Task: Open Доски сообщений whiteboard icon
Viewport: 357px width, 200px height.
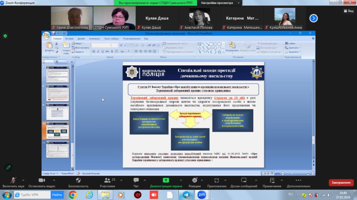Action: (x=244, y=180)
